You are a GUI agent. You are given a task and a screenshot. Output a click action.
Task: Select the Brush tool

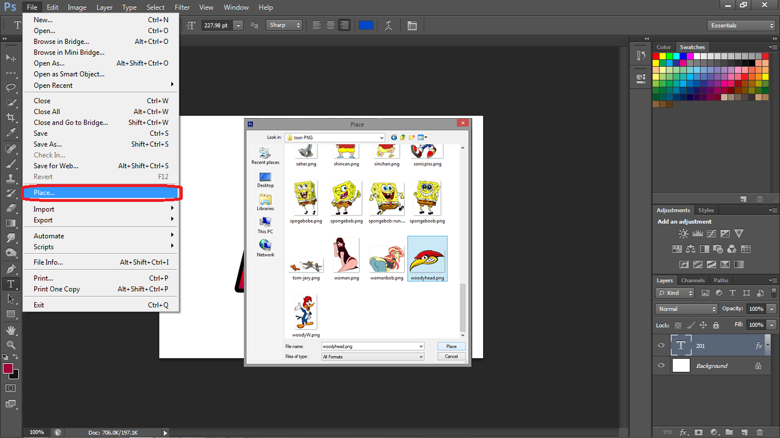click(11, 163)
